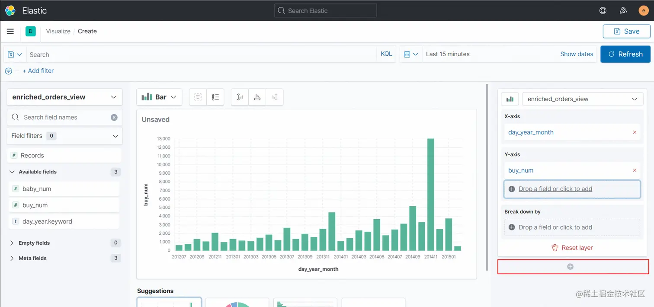The width and height of the screenshot is (654, 307).
Task: Select the horizontal bar suggestion thumbnail
Action: (x=305, y=302)
